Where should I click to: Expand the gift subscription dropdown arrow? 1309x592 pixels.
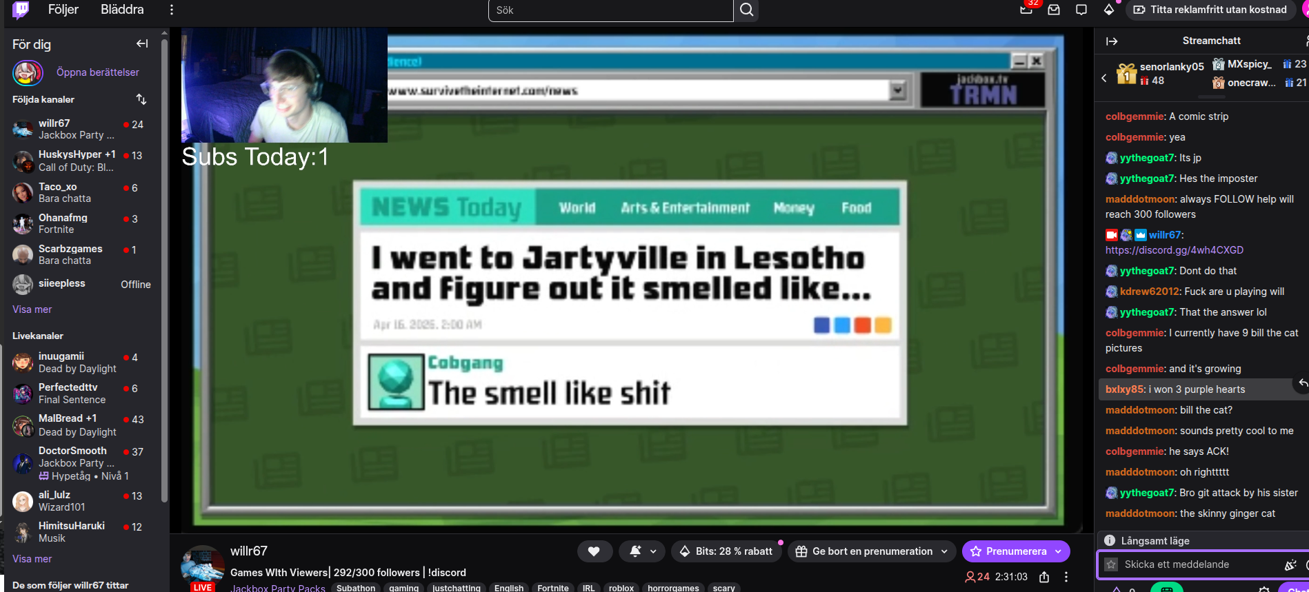point(944,551)
